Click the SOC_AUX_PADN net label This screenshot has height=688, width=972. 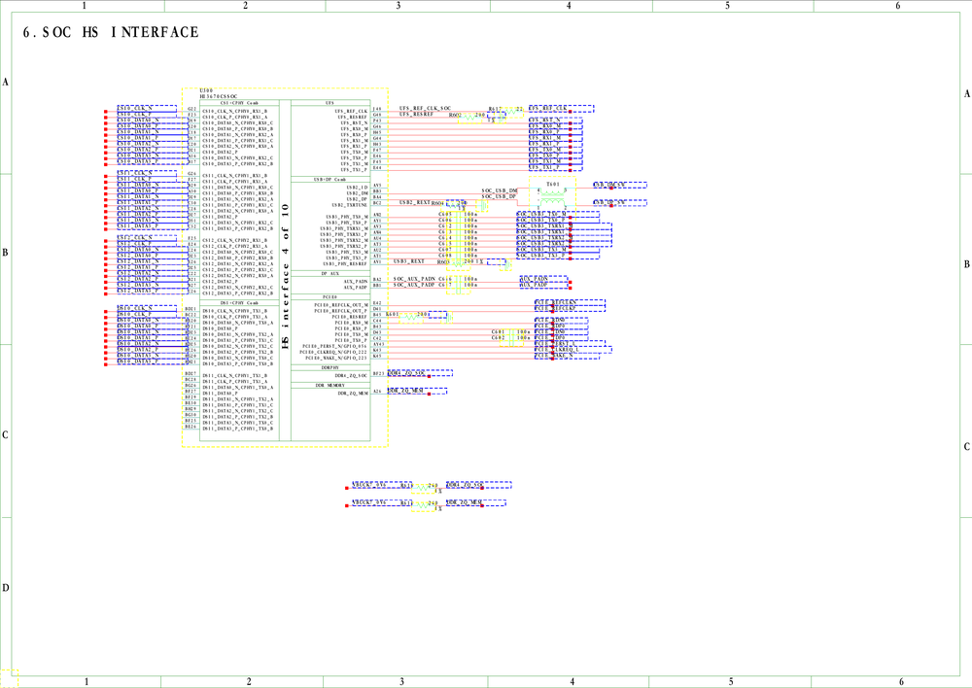(414, 279)
